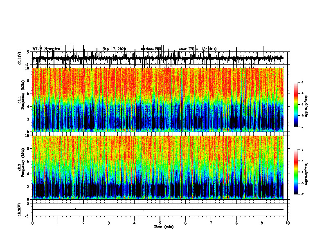Image resolution: width=324 pixels, height=250 pixels.
Task: Click the ch.1 frequency tick label "6"
Action: pos(28,94)
